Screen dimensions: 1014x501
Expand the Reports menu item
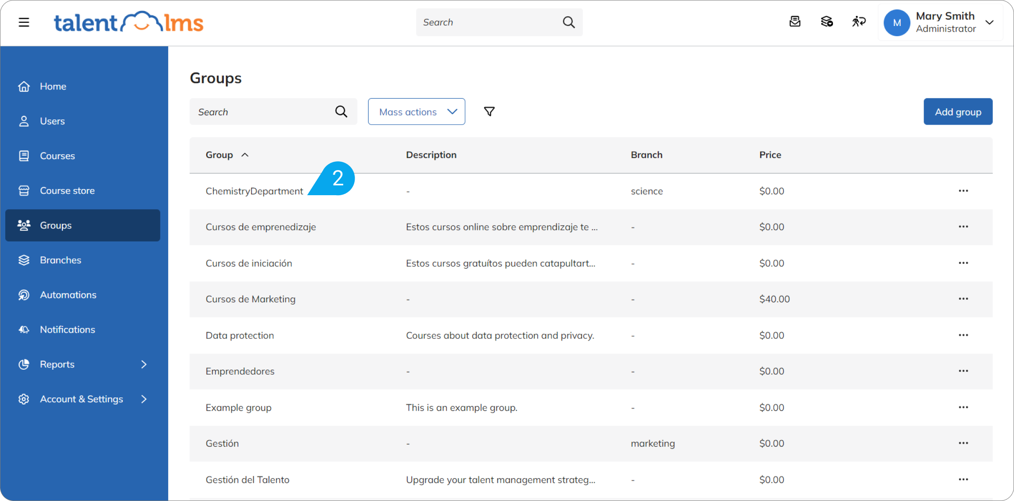(57, 364)
